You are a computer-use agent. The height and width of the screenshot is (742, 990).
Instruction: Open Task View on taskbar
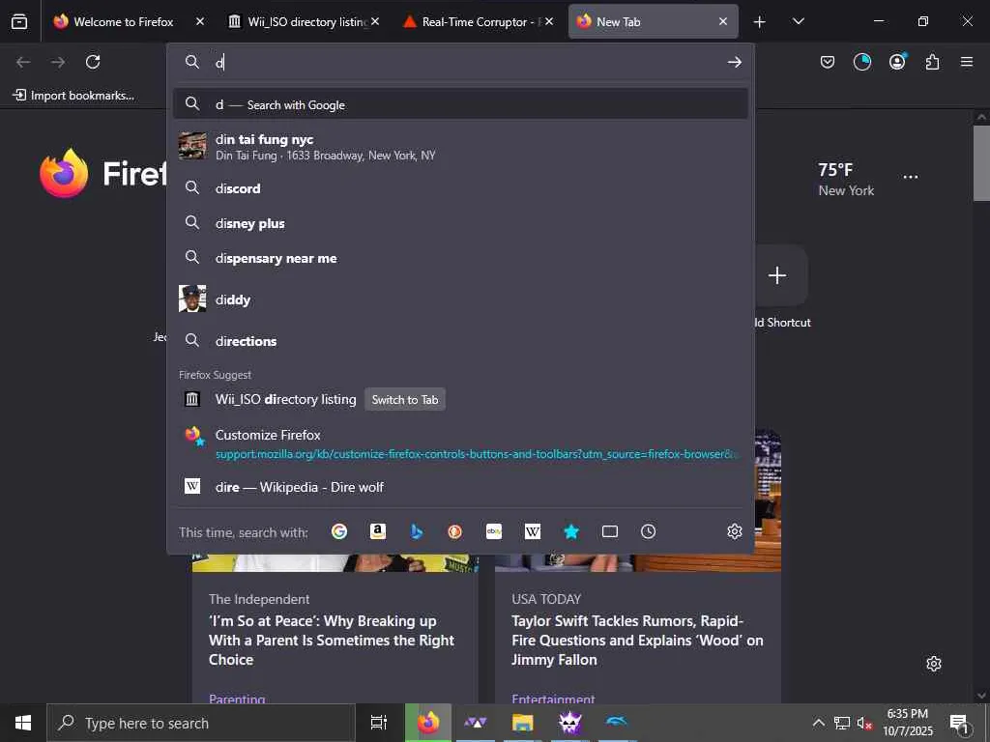point(378,723)
